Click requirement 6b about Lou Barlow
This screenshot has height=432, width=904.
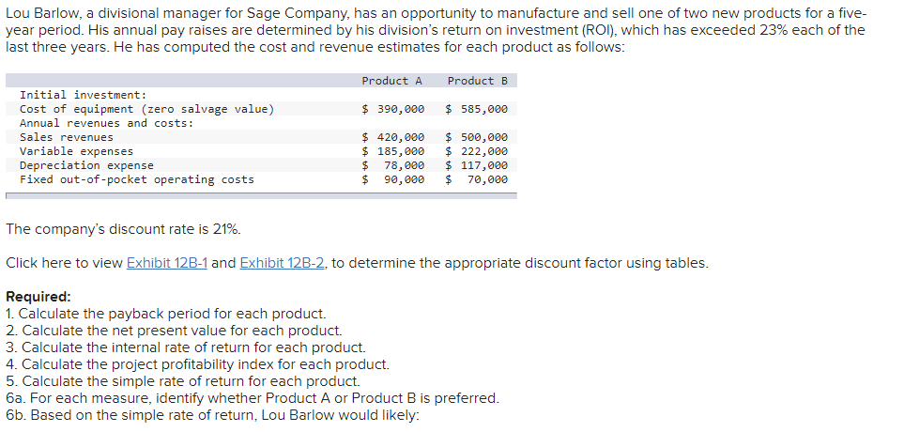(213, 415)
